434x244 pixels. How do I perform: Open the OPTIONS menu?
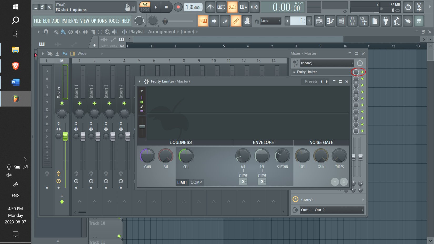click(x=99, y=21)
